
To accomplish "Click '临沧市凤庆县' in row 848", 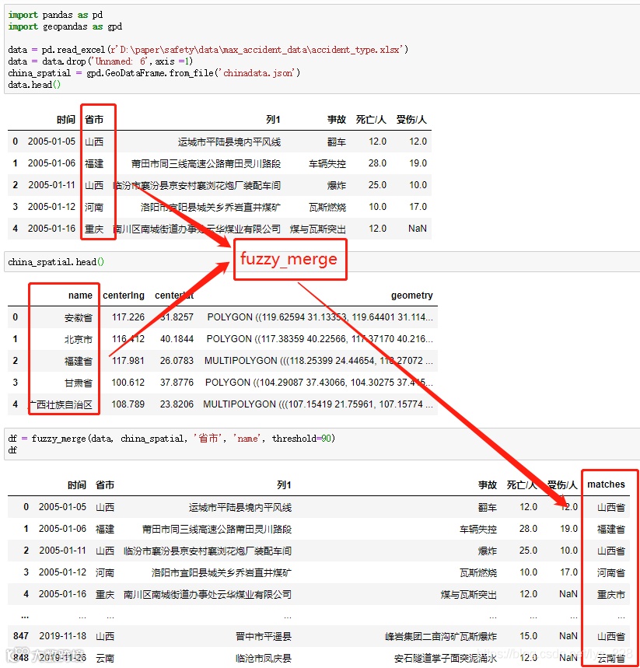I will 264,658.
